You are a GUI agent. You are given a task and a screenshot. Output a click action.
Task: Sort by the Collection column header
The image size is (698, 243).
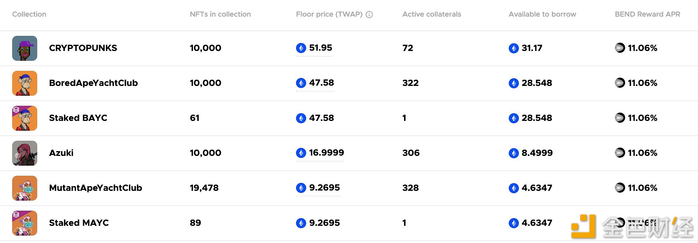coord(29,14)
